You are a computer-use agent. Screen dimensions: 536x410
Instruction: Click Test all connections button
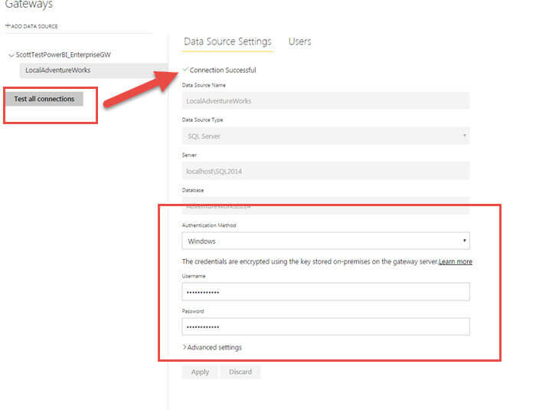tap(44, 99)
